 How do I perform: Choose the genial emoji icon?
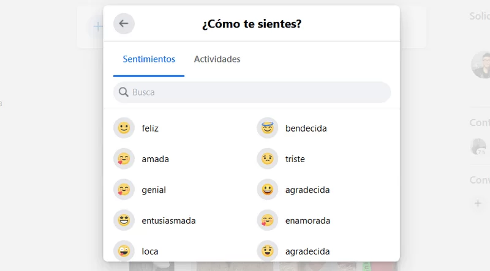pos(124,190)
